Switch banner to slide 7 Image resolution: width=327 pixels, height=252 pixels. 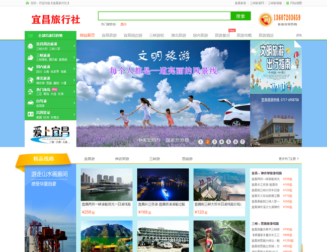tap(242, 142)
